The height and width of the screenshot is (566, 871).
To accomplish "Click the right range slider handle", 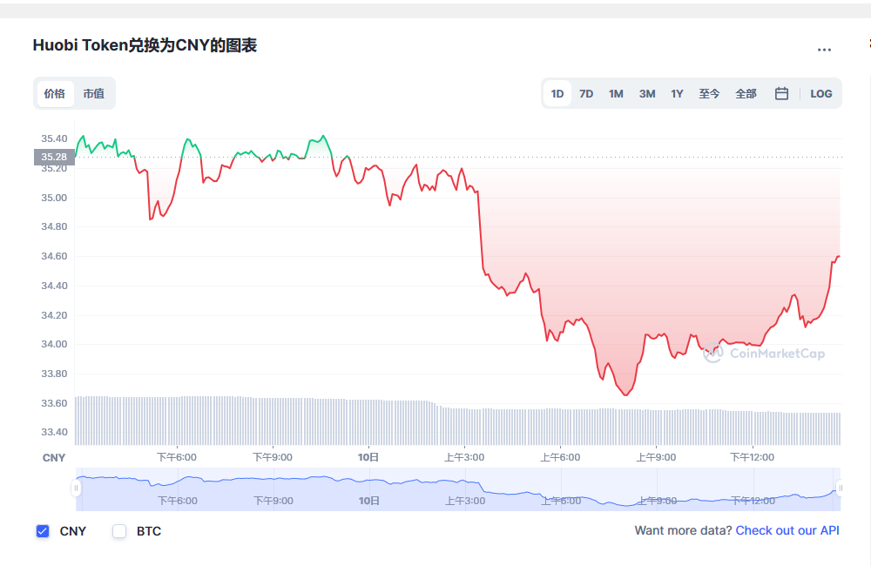I will tap(841, 489).
